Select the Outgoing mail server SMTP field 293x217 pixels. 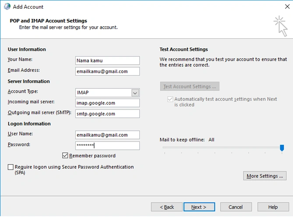[107, 114]
